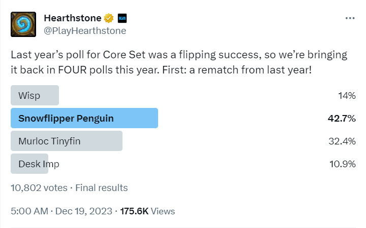366x228 pixels.
Task: Click the Hearthstone display name
Action: (x=73, y=18)
